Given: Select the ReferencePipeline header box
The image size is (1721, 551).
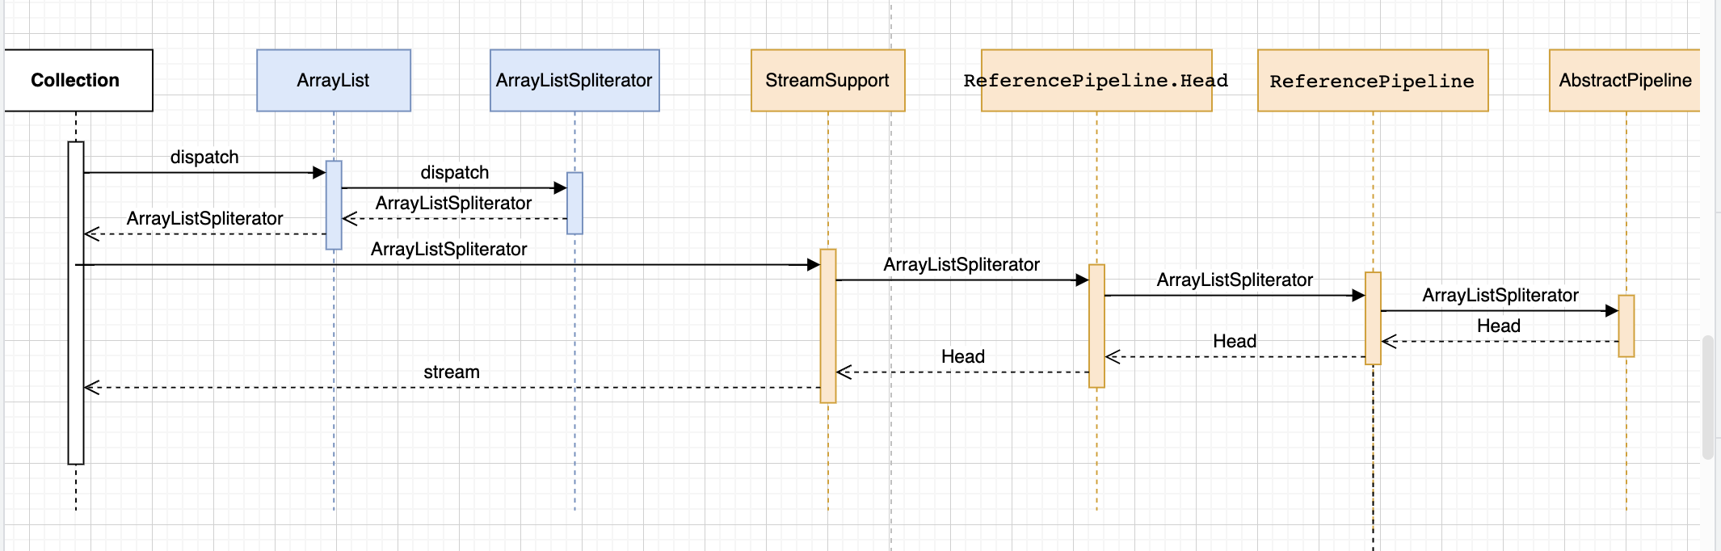Looking at the screenshot, I should coord(1373,81).
